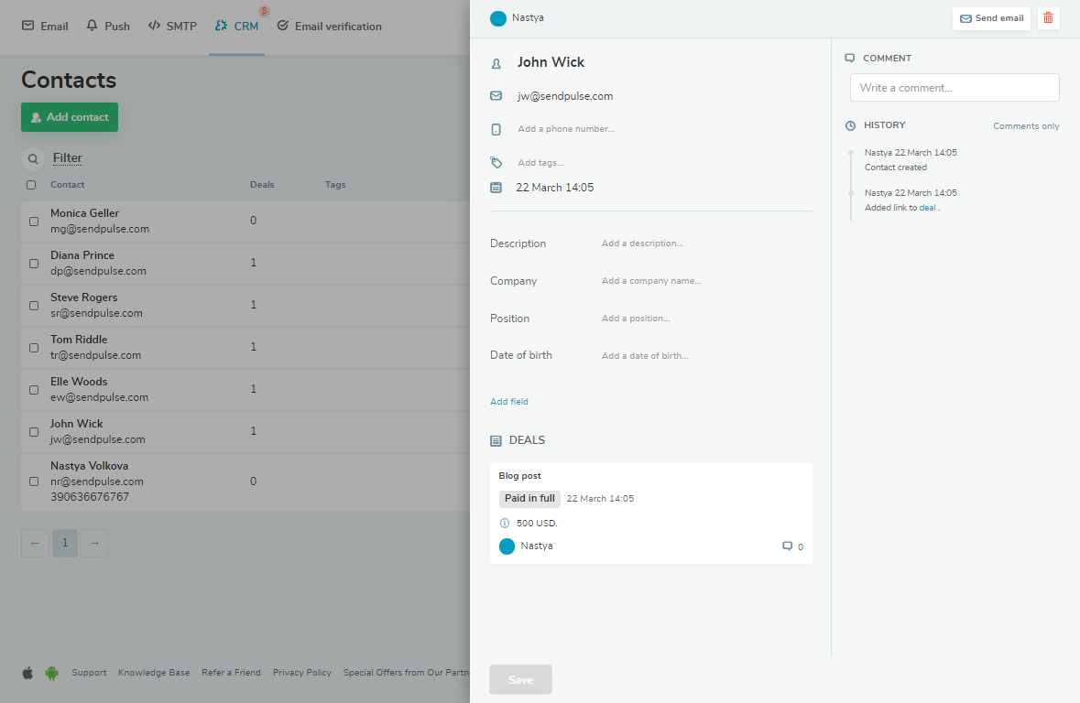Click the Add field link
The height and width of the screenshot is (703, 1080).
[x=509, y=402]
